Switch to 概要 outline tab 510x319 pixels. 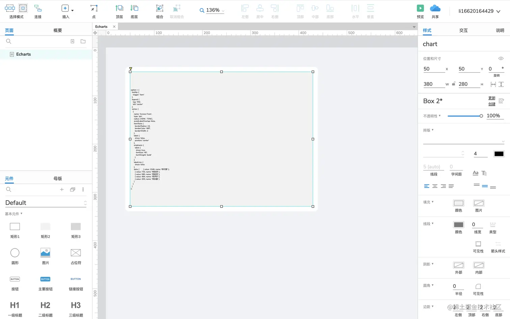58,30
